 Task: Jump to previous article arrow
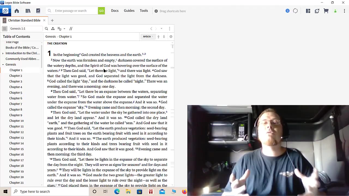(158, 36)
